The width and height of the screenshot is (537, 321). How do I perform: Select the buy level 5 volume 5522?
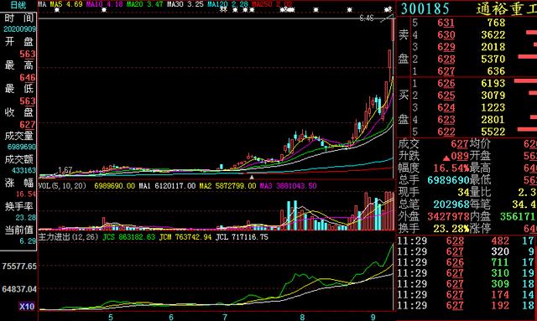(493, 132)
